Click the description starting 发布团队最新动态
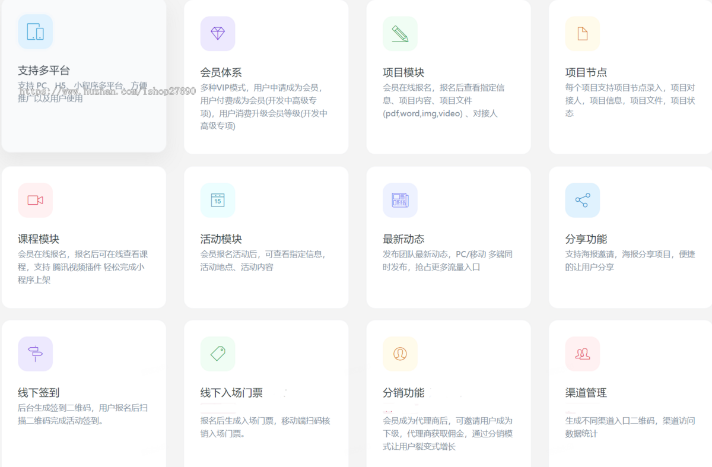The width and height of the screenshot is (712, 467). coord(448,260)
